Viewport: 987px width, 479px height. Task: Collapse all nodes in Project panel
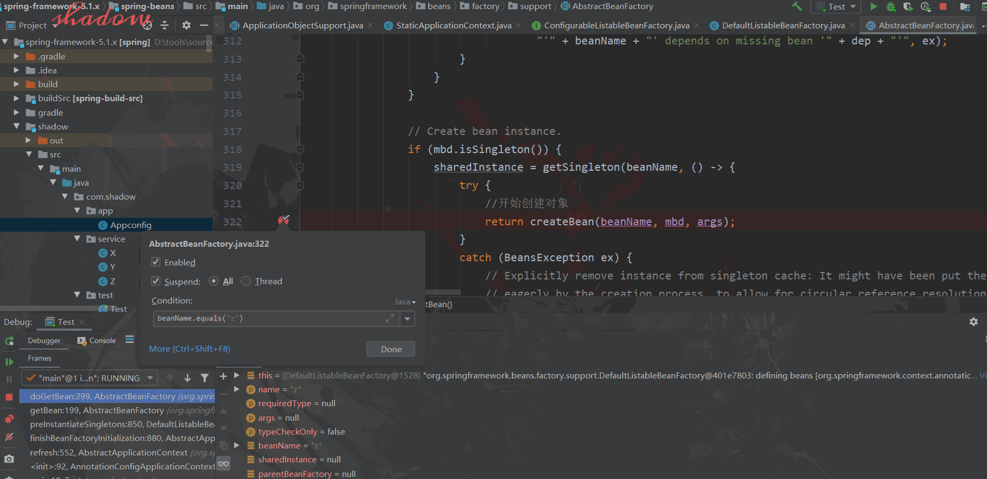(164, 25)
